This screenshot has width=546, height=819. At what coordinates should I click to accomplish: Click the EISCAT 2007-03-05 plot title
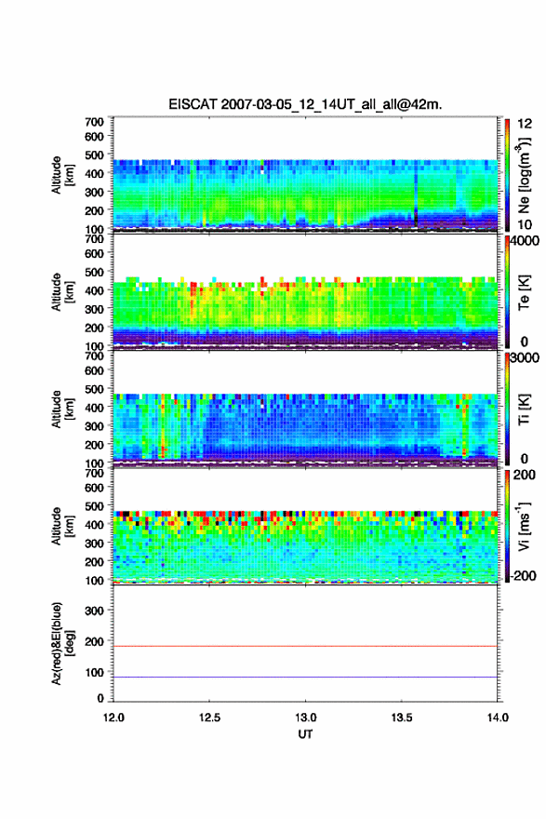pyautogui.click(x=305, y=104)
